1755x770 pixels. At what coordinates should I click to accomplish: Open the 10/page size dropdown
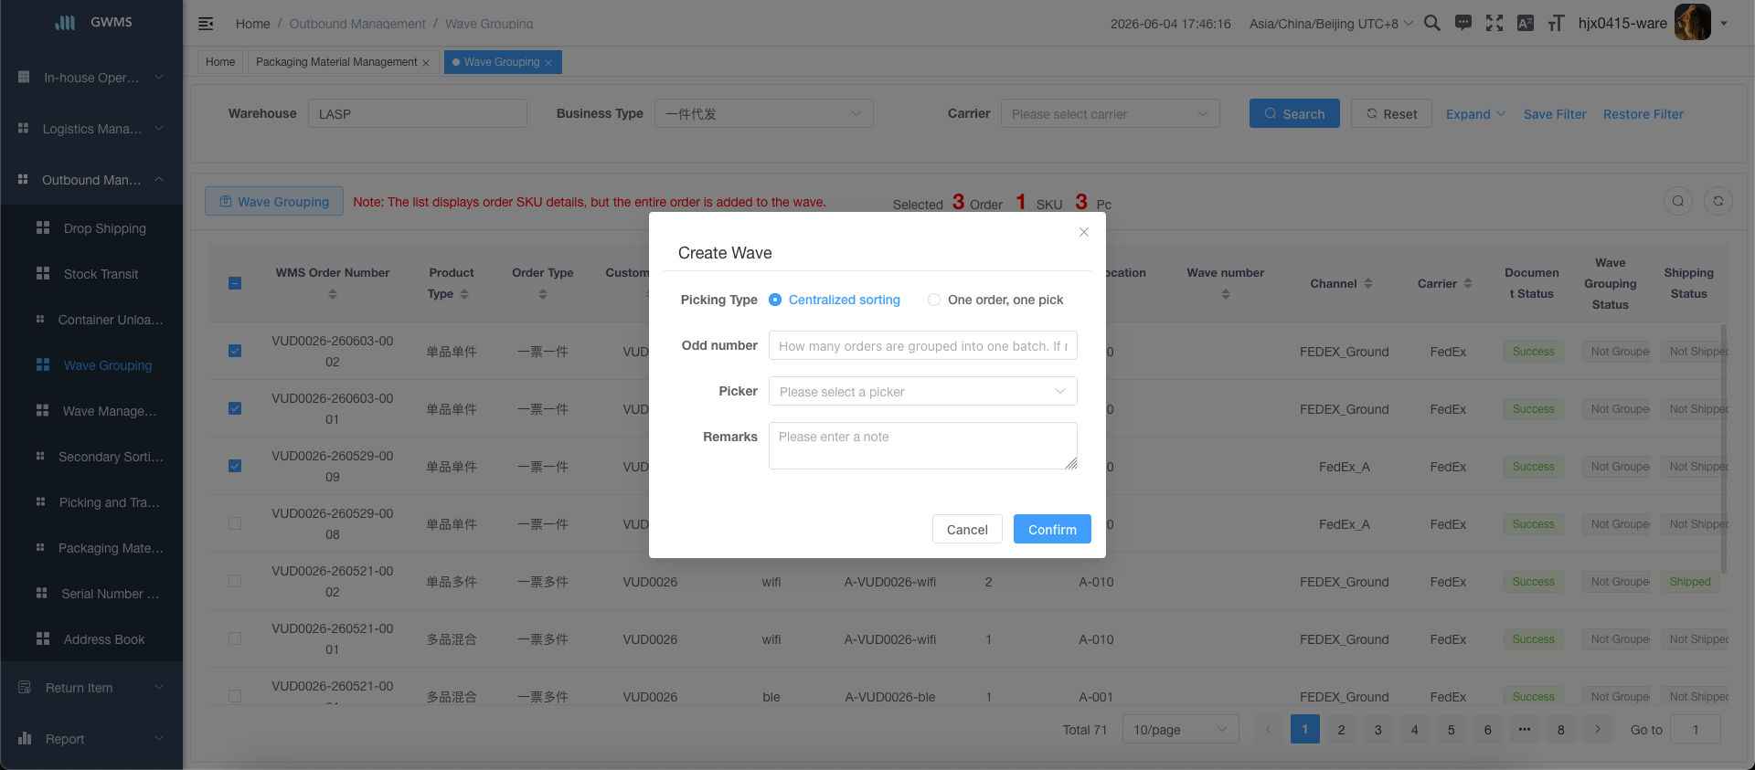[1181, 729]
